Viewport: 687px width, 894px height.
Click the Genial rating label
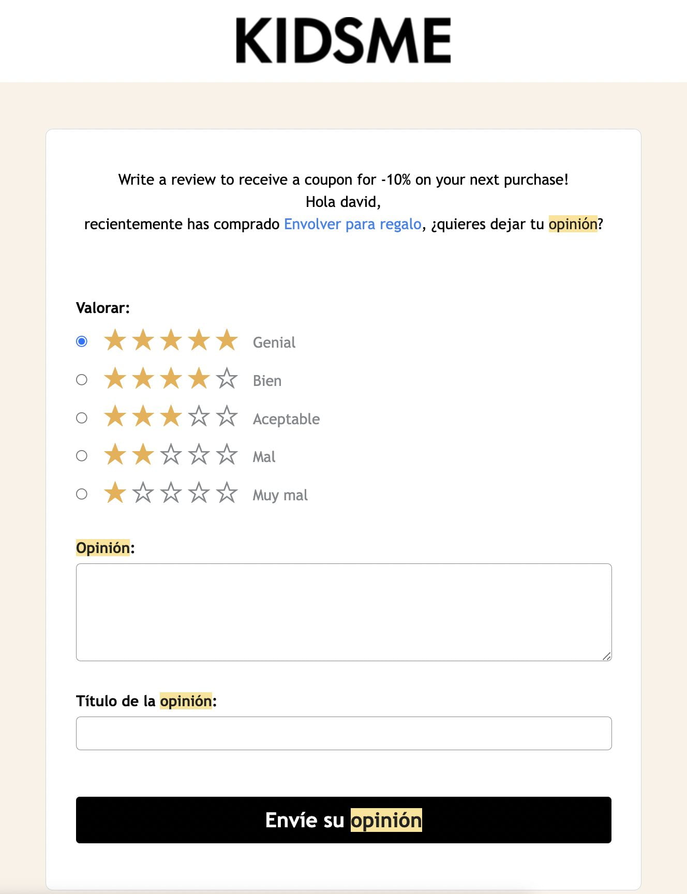click(274, 342)
